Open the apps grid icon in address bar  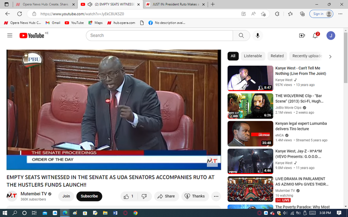point(244,14)
